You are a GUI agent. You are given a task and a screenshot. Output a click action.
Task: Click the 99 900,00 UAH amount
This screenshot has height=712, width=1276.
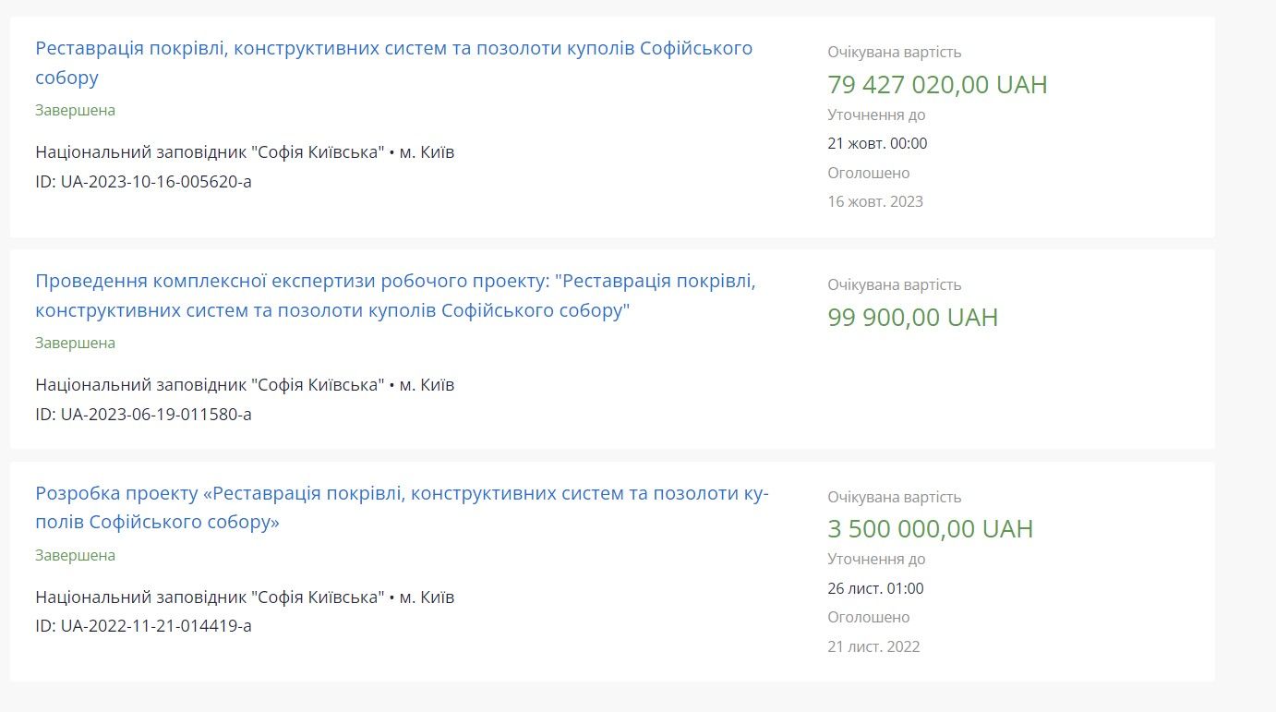(x=912, y=318)
